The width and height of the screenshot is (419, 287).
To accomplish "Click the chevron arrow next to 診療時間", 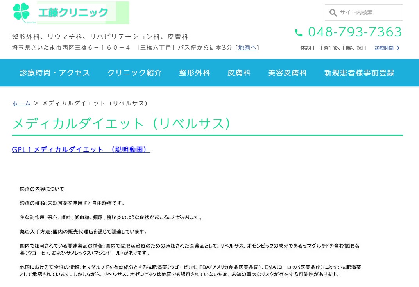I will [x=398, y=48].
